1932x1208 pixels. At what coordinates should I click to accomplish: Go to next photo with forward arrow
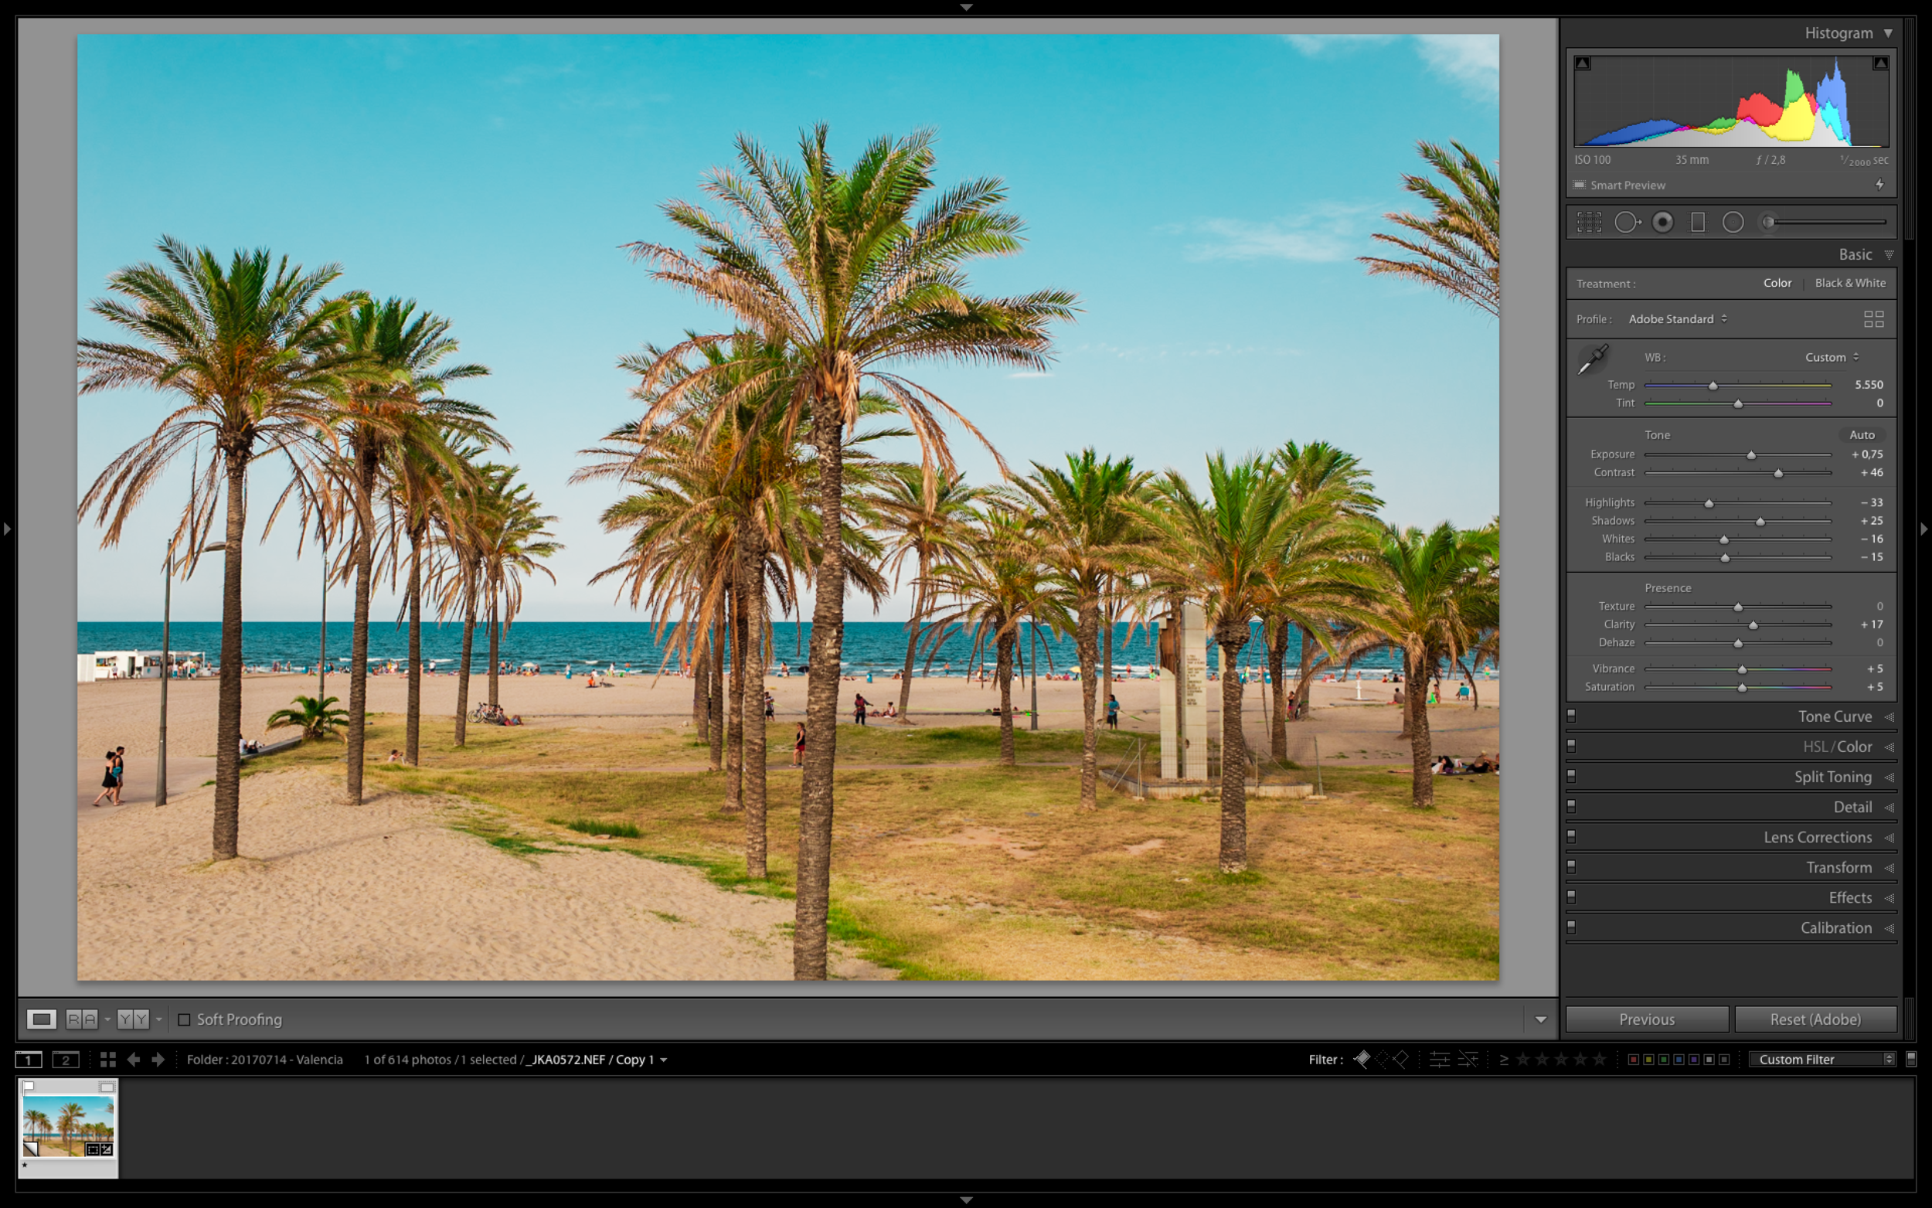[158, 1060]
